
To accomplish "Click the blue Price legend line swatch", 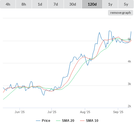I will [38, 121].
